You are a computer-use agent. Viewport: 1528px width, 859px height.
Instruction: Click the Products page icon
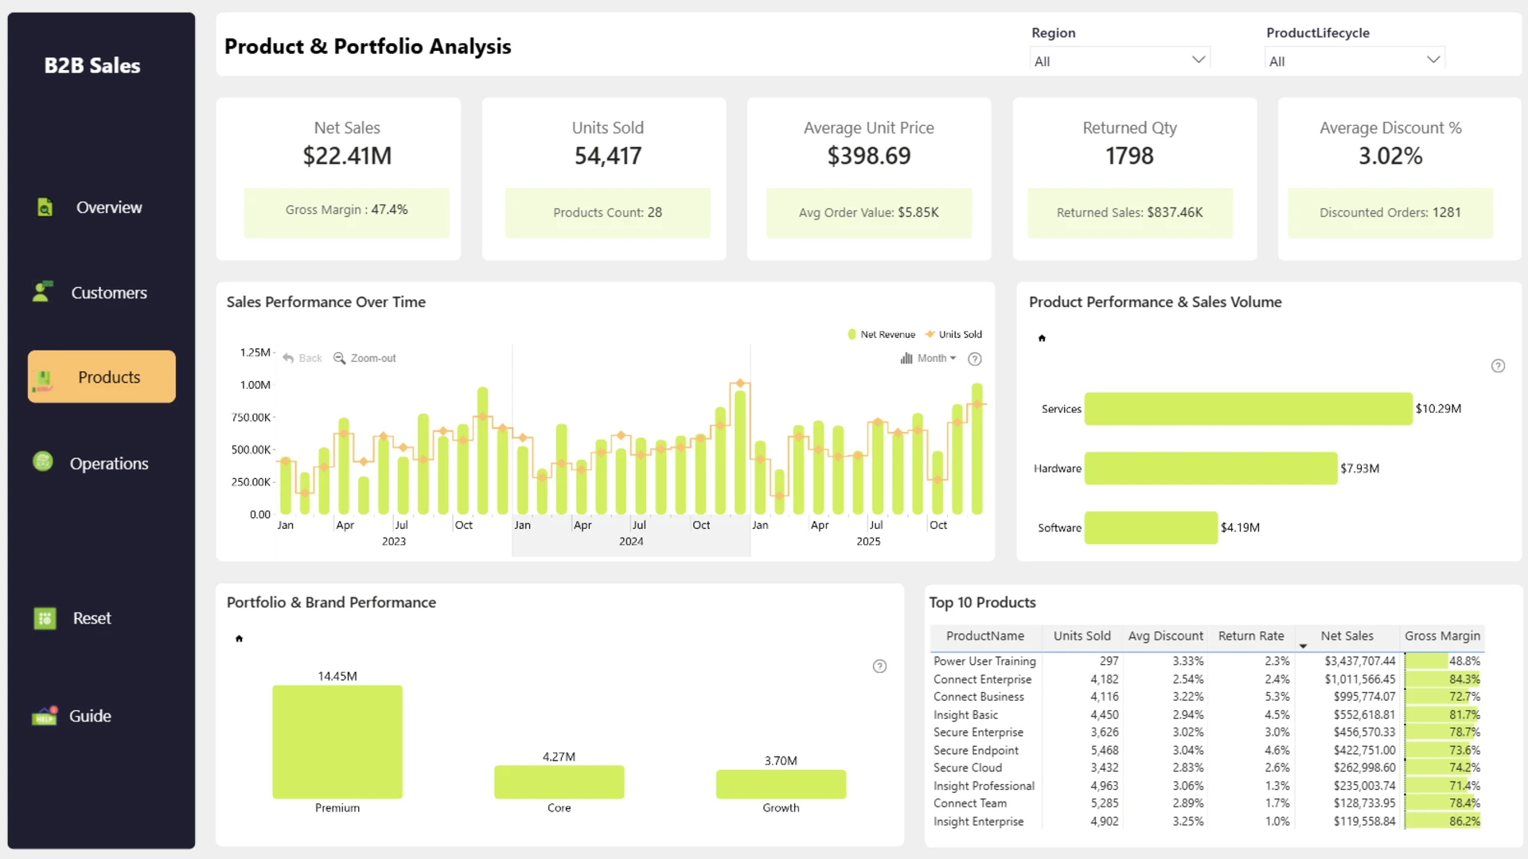coord(43,380)
